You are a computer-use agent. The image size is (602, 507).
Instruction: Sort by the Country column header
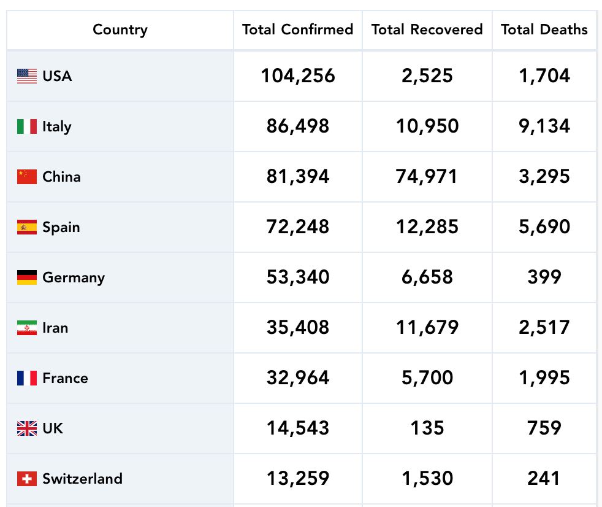[x=120, y=29]
